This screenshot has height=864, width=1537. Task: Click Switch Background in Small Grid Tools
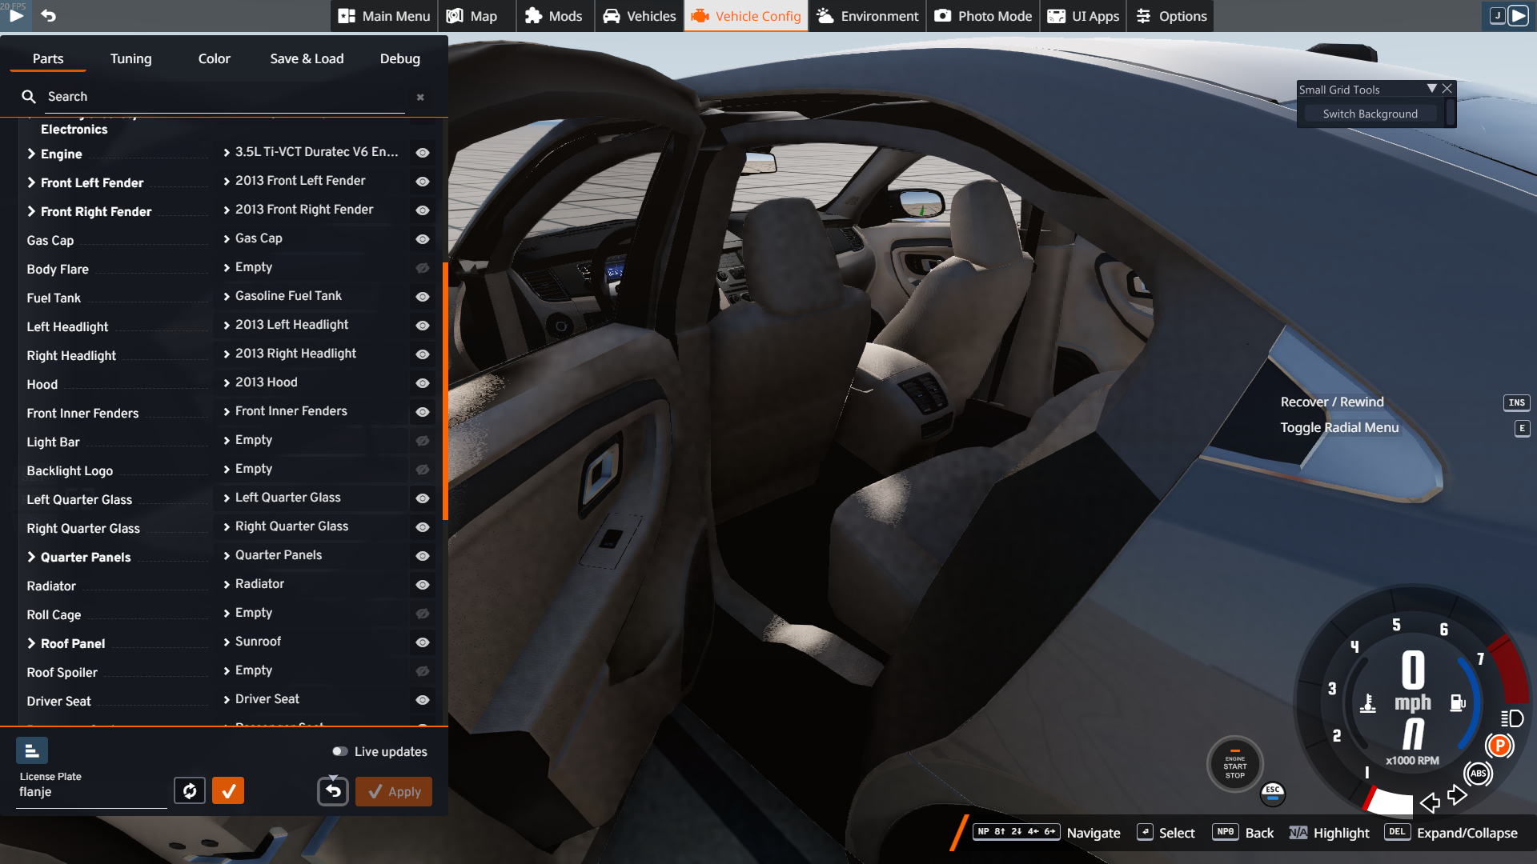pyautogui.click(x=1370, y=114)
